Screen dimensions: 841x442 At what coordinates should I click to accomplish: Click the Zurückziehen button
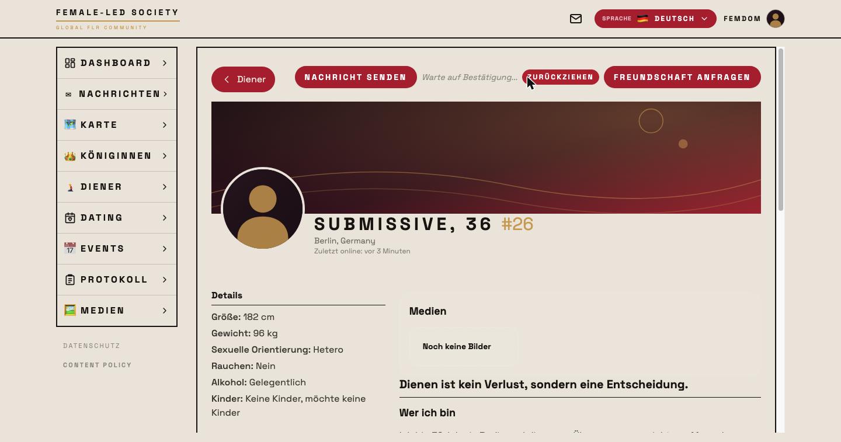tap(561, 77)
